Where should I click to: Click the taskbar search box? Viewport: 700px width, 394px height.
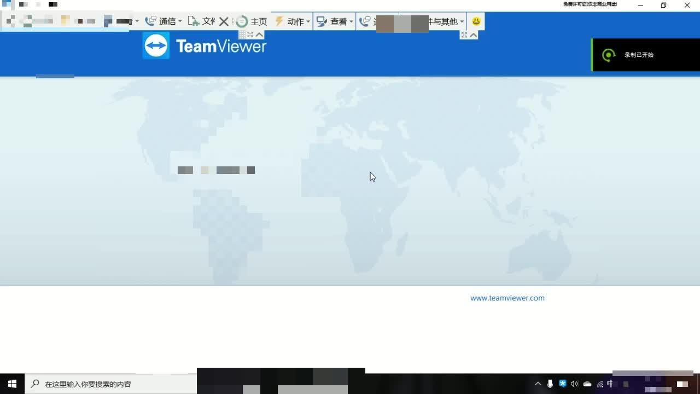point(110,384)
